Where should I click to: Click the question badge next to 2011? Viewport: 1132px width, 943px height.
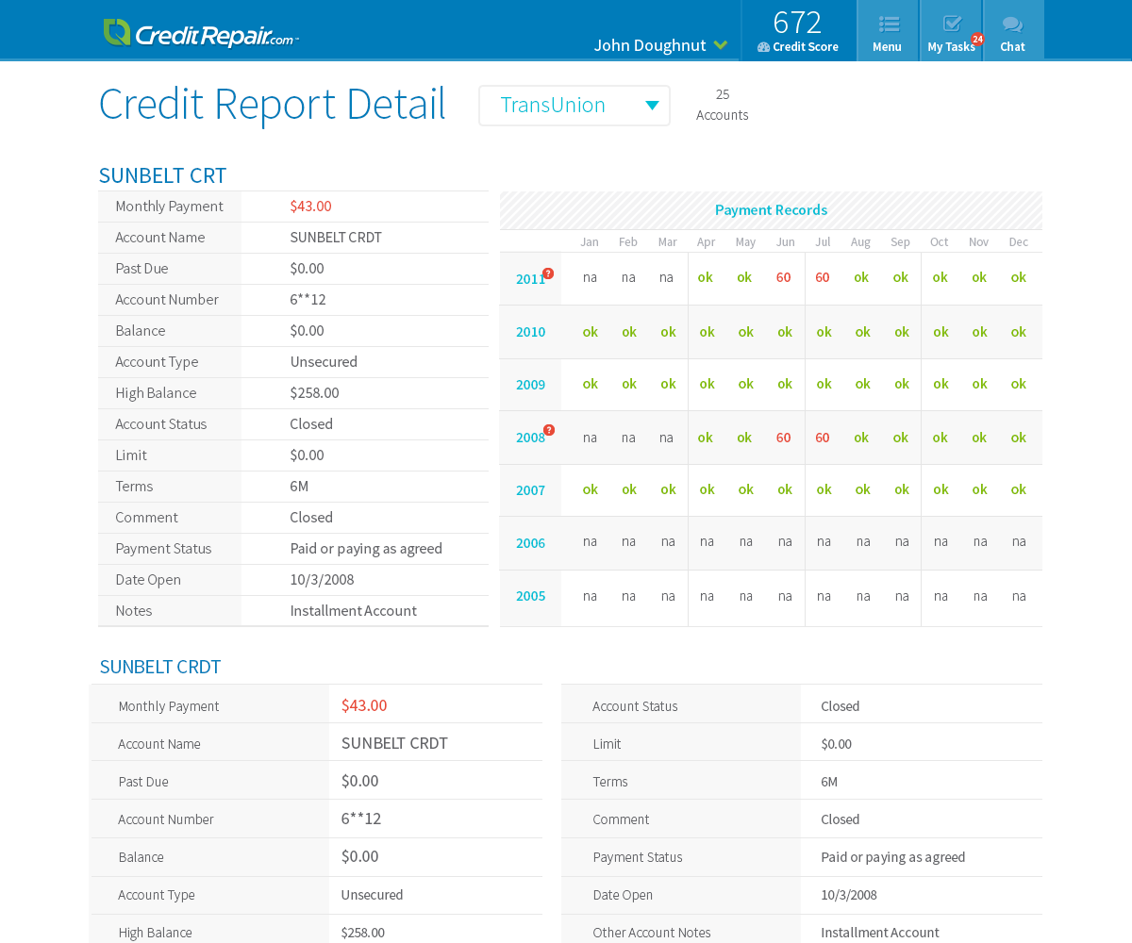tap(548, 273)
